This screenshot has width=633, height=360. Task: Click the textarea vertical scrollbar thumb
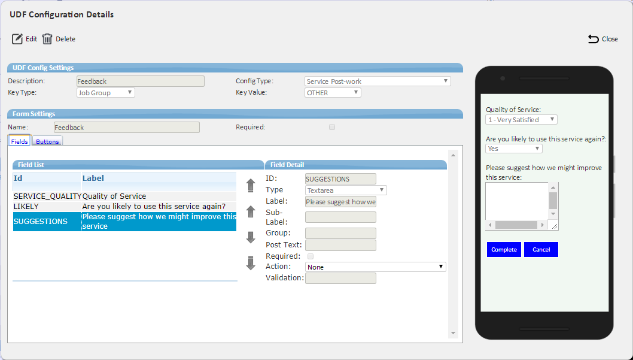click(553, 201)
